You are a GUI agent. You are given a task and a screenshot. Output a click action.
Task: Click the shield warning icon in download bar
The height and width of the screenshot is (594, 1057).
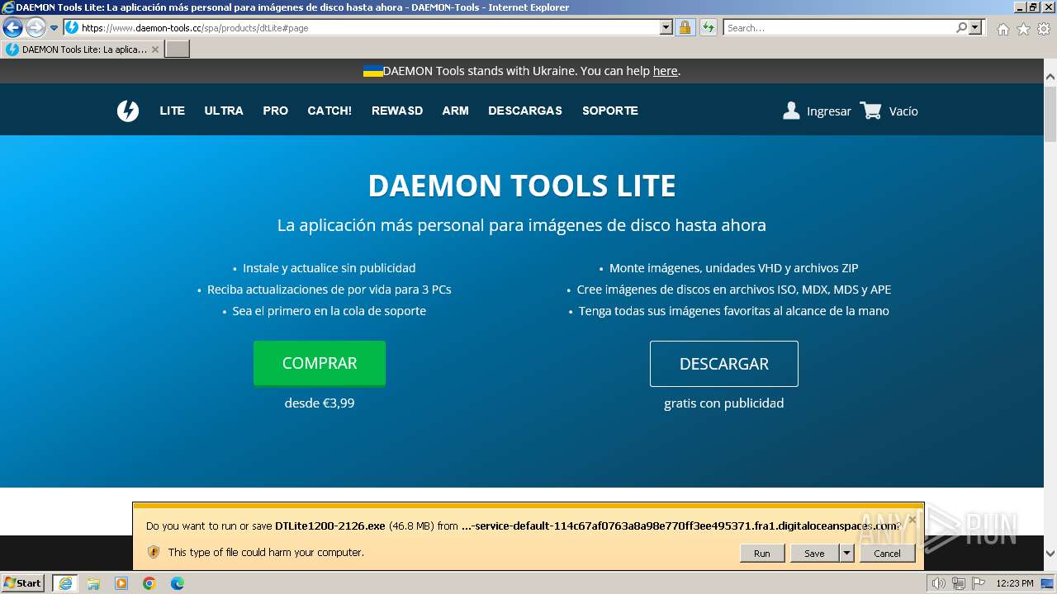pos(154,552)
